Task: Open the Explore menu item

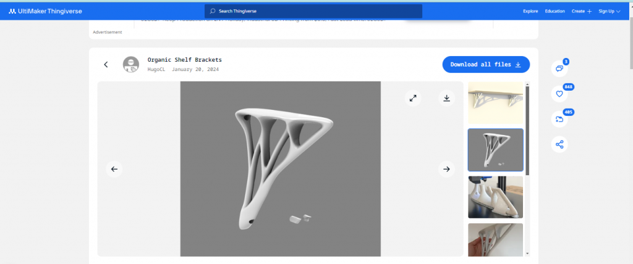Action: click(x=530, y=11)
